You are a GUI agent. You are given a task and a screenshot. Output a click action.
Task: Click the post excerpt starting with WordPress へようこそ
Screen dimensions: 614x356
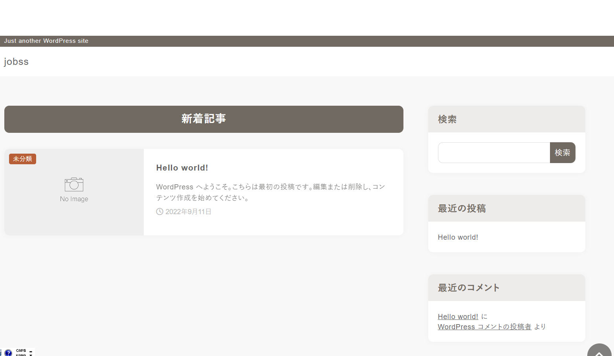tap(271, 192)
